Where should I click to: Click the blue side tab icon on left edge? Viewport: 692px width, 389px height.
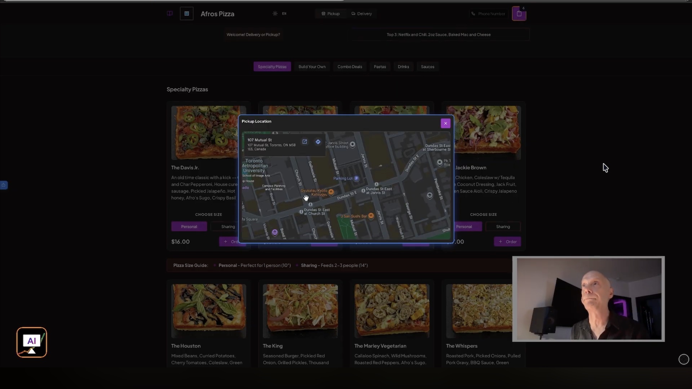point(4,185)
